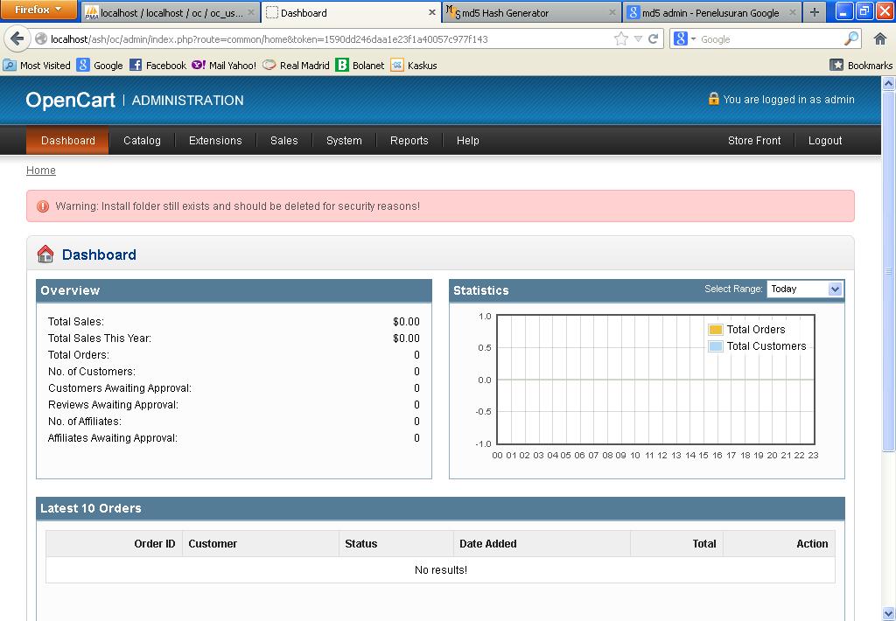Screen dimensions: 896x621
Task: Open the Real Madrid bookmark
Action: 296,65
